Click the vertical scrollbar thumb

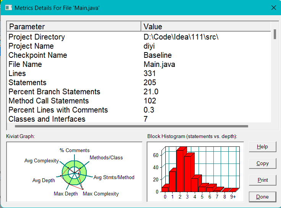pos(275,34)
